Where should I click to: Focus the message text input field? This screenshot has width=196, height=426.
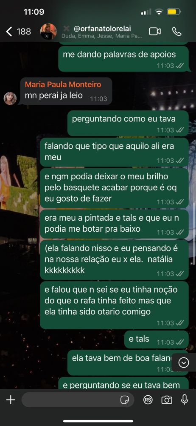pyautogui.click(x=78, y=400)
